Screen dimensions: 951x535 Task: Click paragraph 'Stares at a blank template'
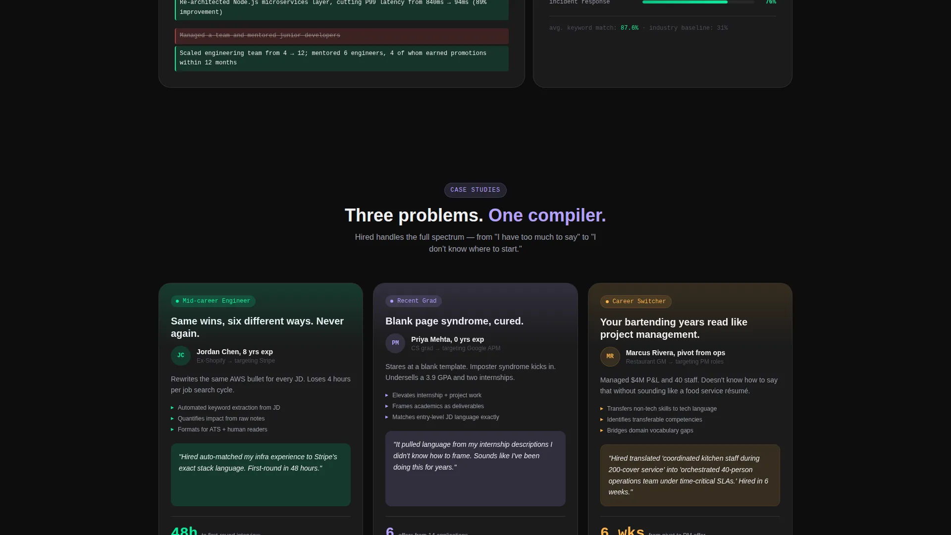pyautogui.click(x=471, y=372)
